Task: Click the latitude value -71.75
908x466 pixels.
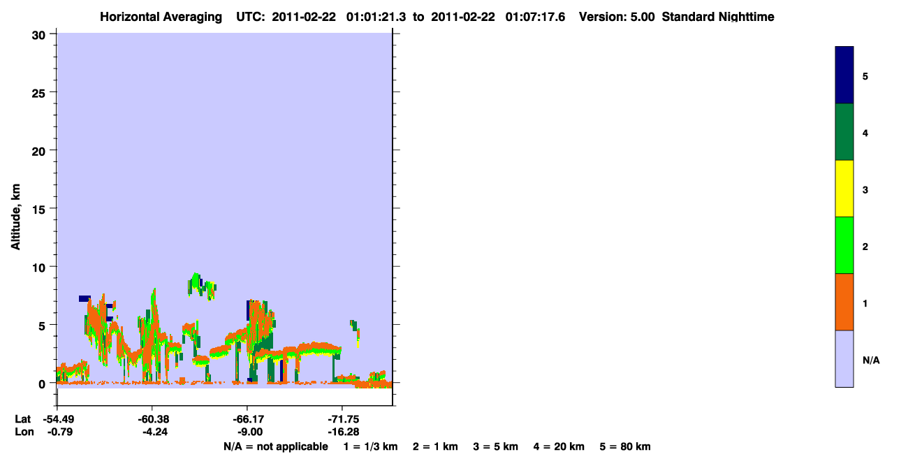Action: click(x=342, y=419)
